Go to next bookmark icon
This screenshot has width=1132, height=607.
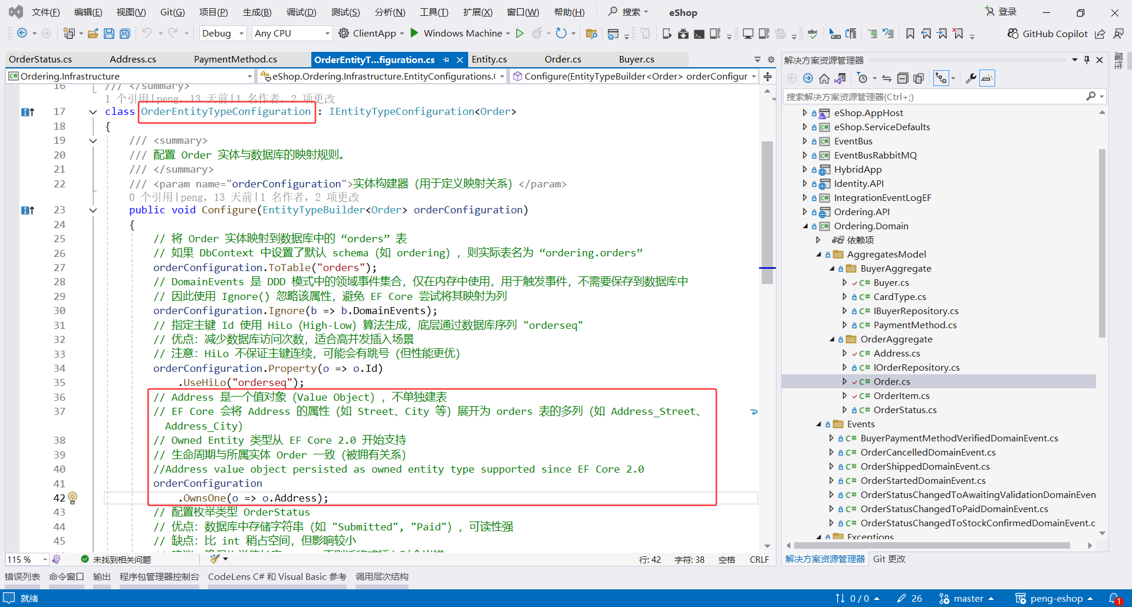point(942,34)
